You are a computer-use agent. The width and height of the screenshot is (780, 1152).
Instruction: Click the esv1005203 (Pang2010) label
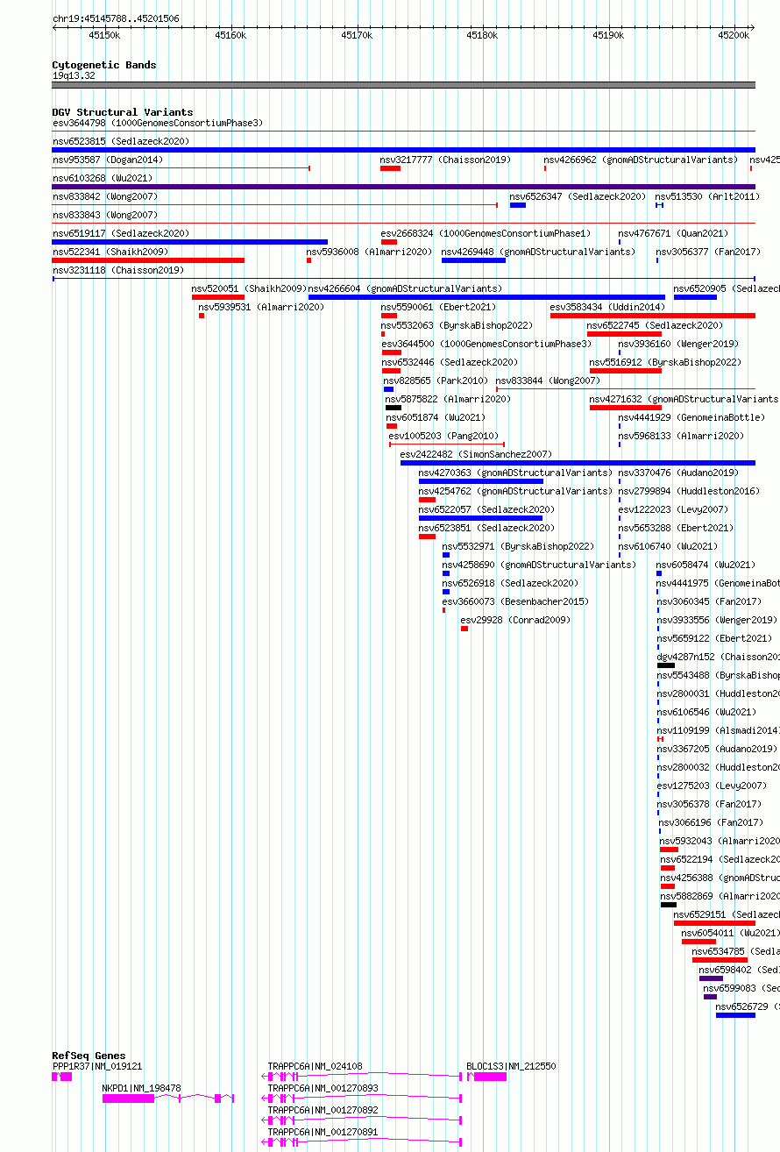(x=443, y=436)
